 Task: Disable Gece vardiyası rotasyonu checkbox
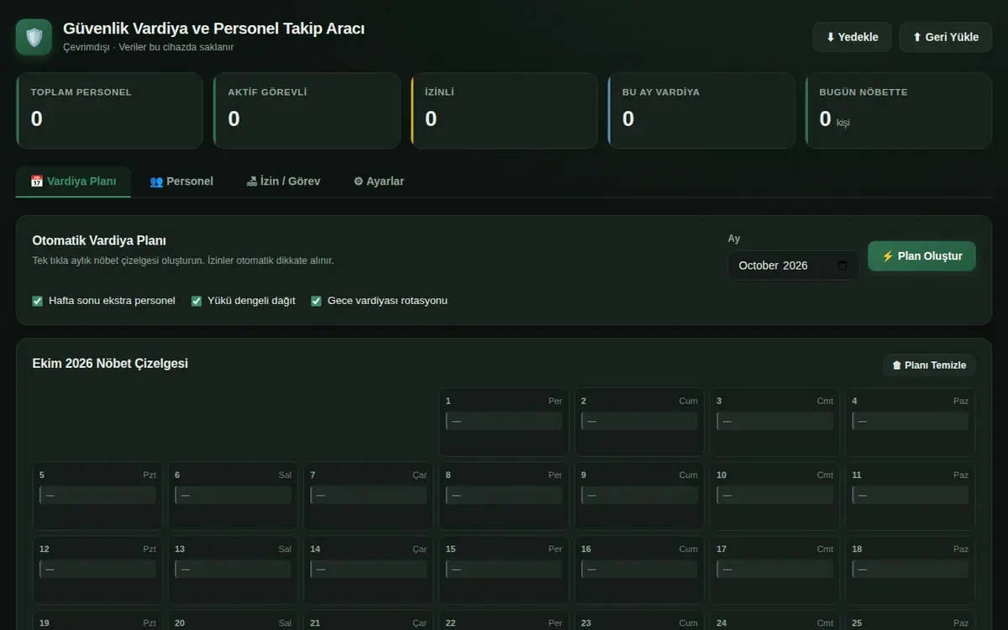(x=317, y=301)
